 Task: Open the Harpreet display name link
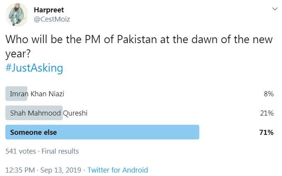(49, 10)
